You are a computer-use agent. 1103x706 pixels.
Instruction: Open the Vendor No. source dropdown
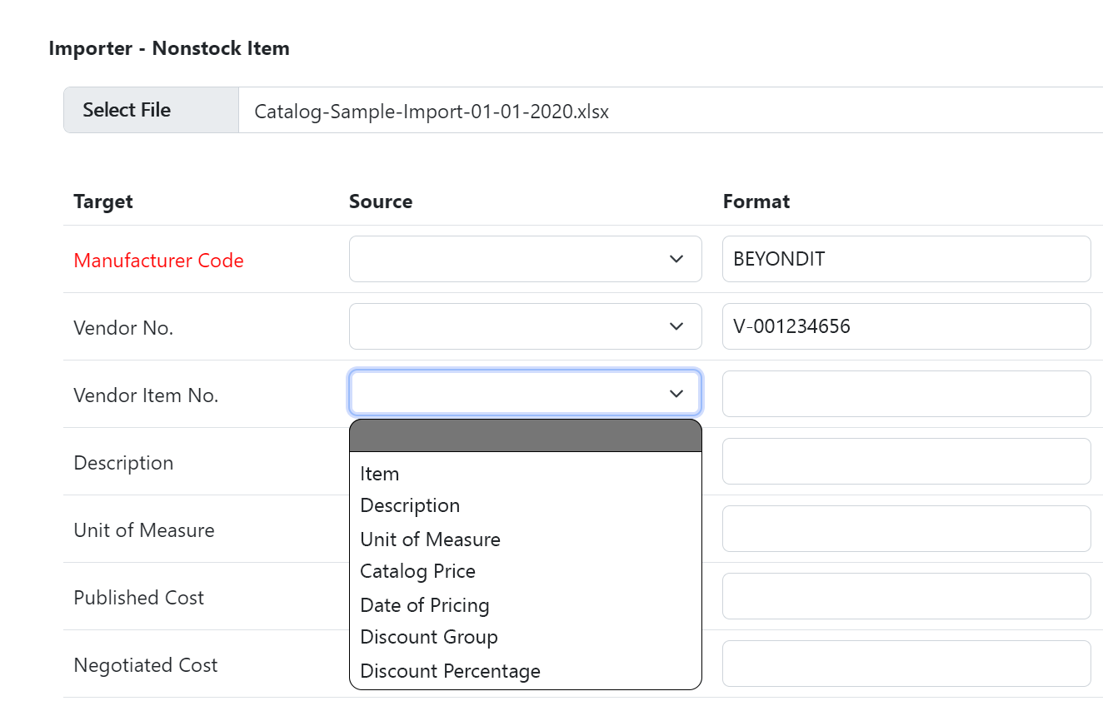coord(525,326)
